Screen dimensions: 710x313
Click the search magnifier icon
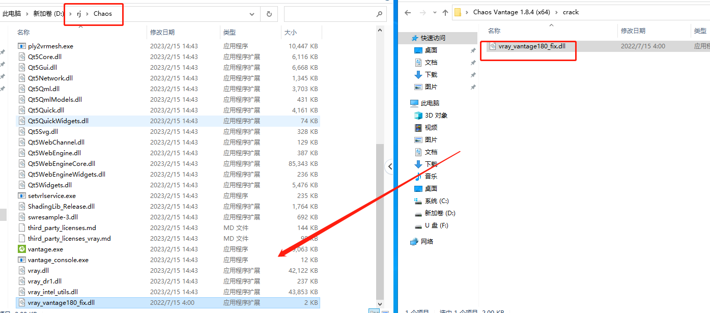(379, 14)
